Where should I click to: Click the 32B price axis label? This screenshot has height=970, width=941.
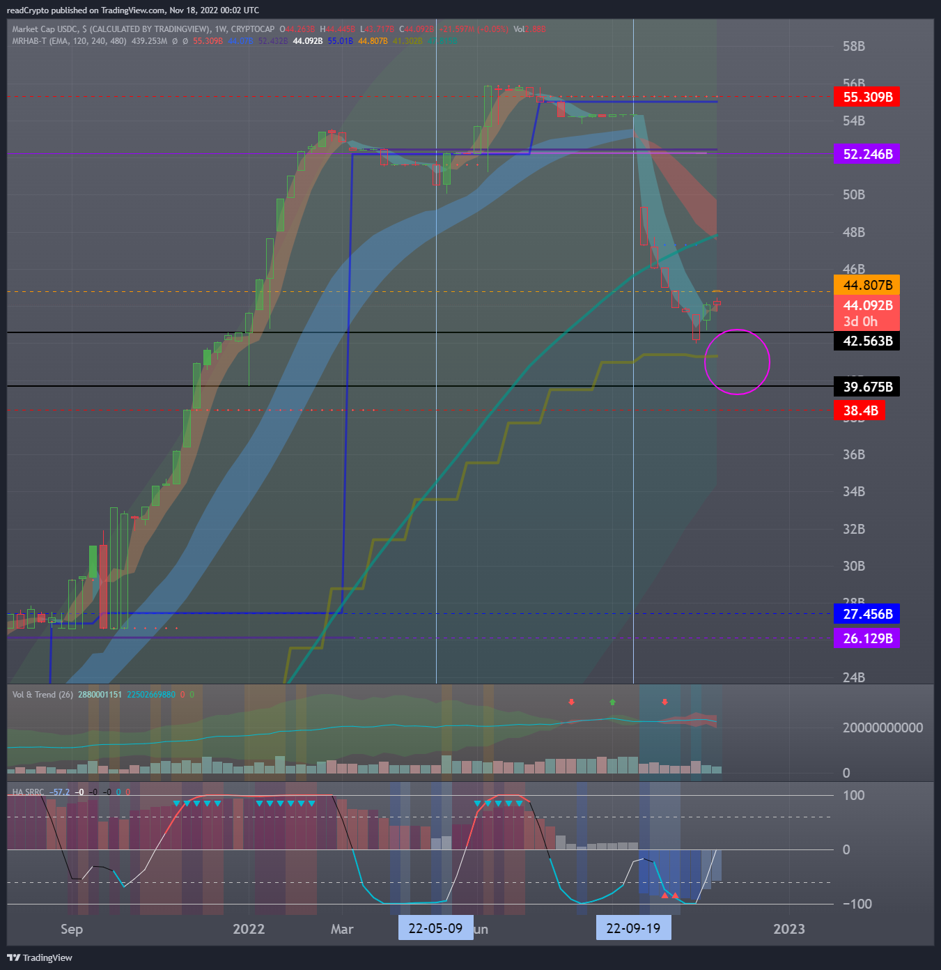pos(854,529)
